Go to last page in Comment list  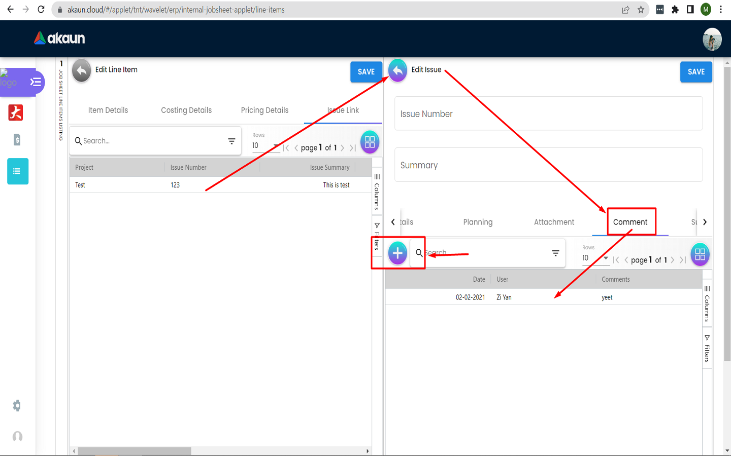click(683, 260)
